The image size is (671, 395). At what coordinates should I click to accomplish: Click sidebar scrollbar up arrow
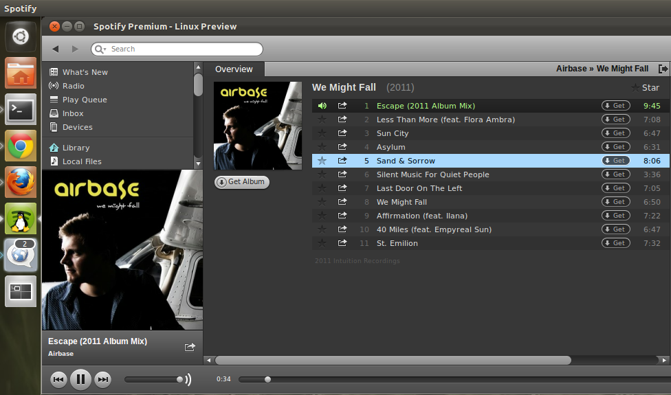(198, 67)
